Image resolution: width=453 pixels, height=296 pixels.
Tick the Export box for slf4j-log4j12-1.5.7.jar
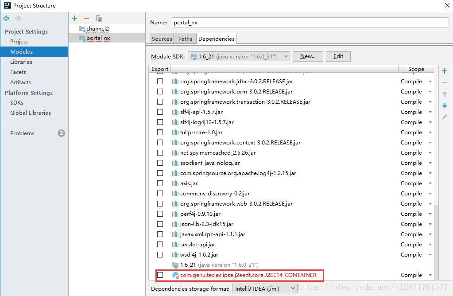click(160, 122)
